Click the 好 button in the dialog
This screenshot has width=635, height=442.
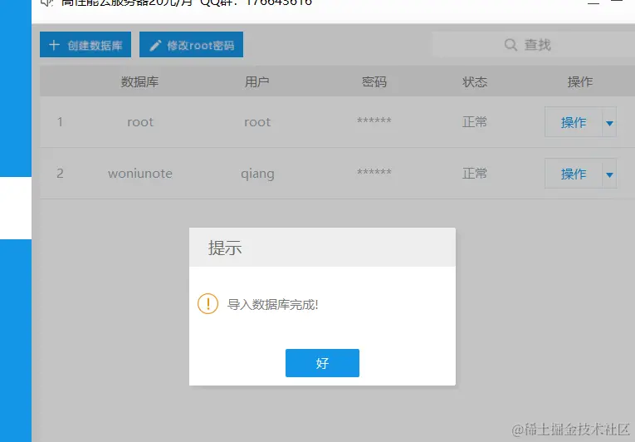322,363
